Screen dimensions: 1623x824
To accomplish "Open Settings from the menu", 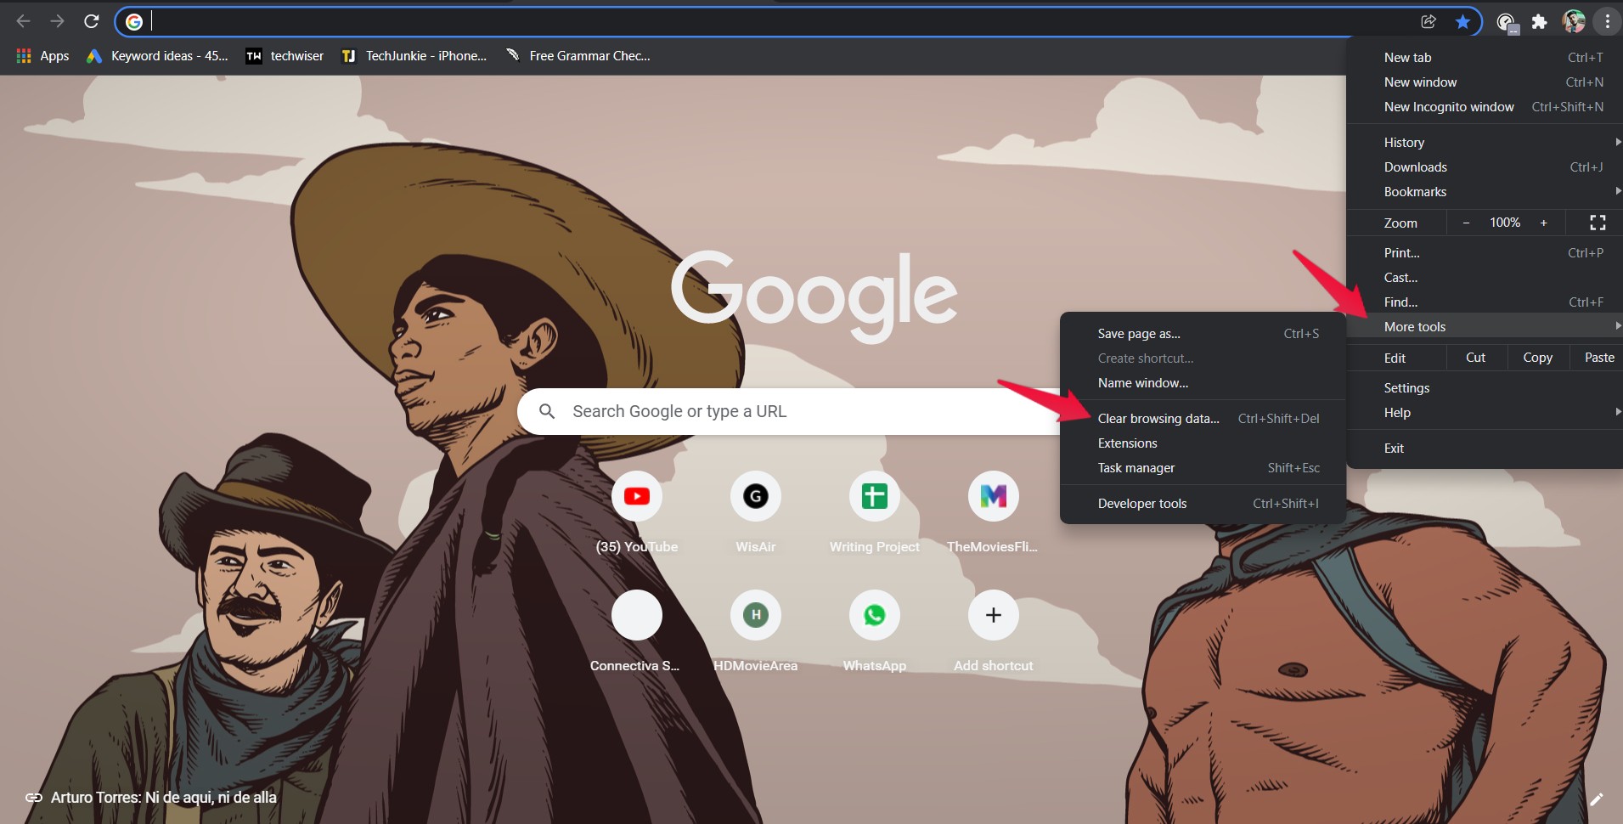I will pos(1485,388).
